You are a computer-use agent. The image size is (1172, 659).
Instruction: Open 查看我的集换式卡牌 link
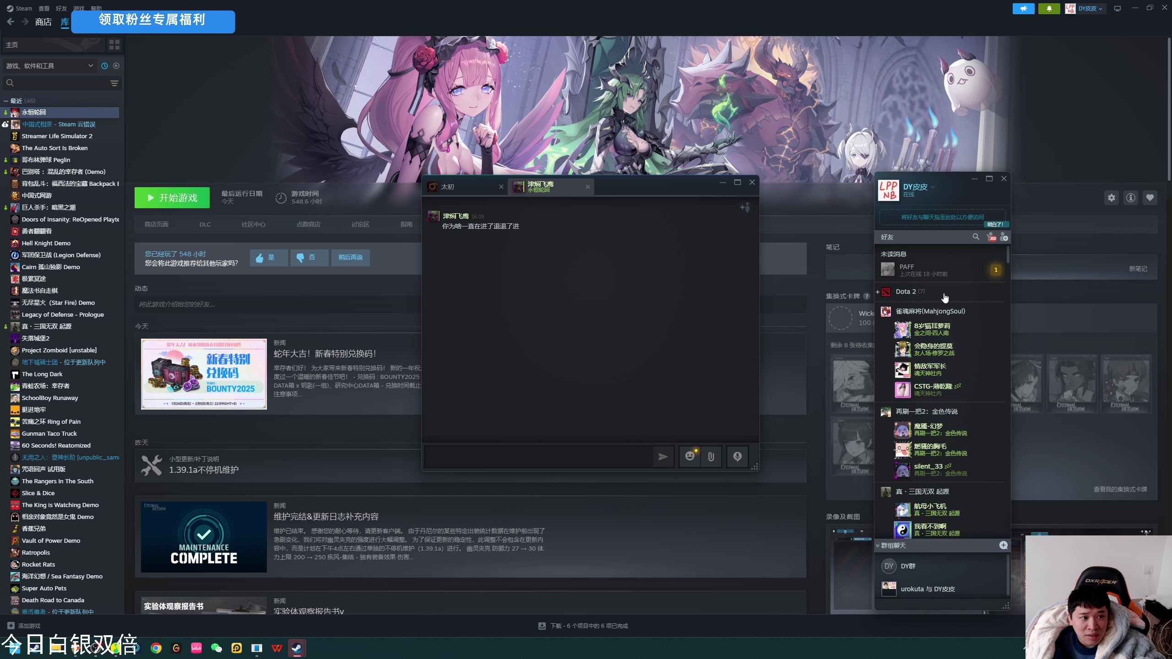click(1120, 489)
